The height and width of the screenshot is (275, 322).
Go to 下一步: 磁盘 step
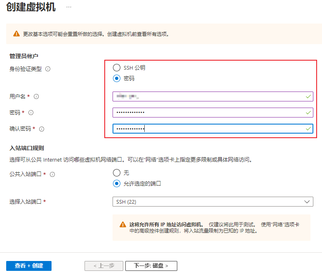(x=151, y=266)
